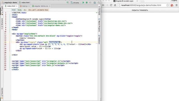Image resolution: width=179 pixels, height=101 pixels.
Task: Click the browser Forward arrow
Action: [107, 5]
